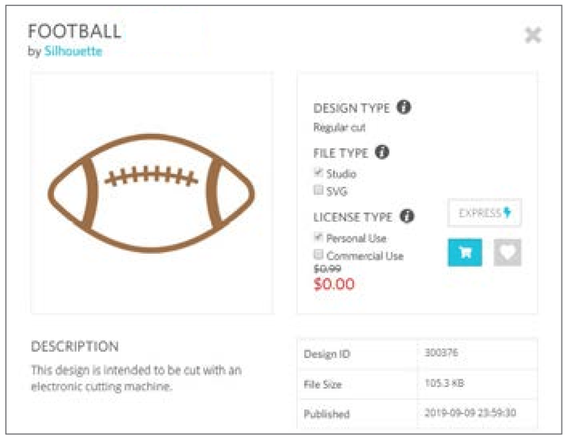Select the Design ID value 300376
This screenshot has height=440, width=570.
437,352
